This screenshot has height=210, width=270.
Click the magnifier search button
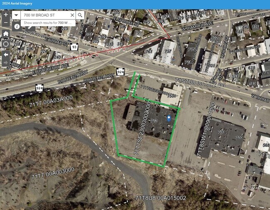pyautogui.click(x=80, y=15)
